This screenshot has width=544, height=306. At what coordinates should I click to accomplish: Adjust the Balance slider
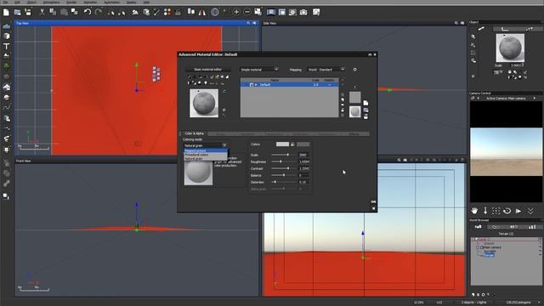point(283,175)
